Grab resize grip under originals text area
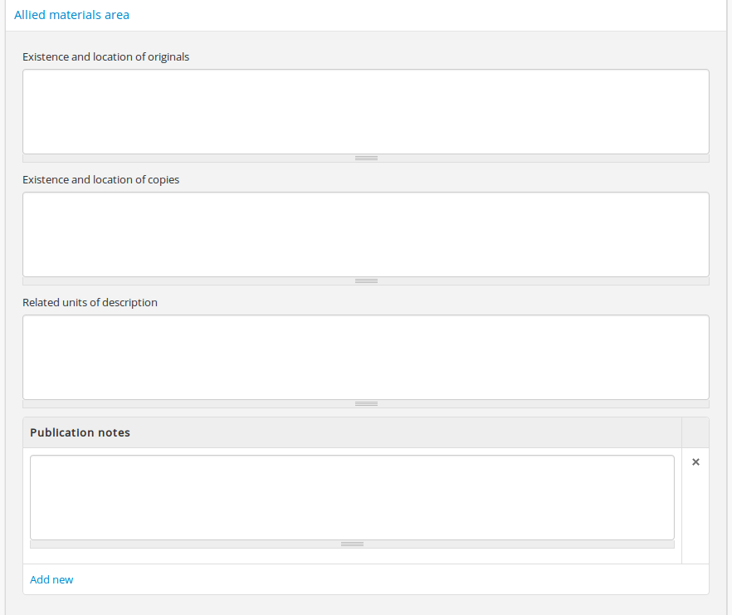732x615 pixels. [x=366, y=158]
